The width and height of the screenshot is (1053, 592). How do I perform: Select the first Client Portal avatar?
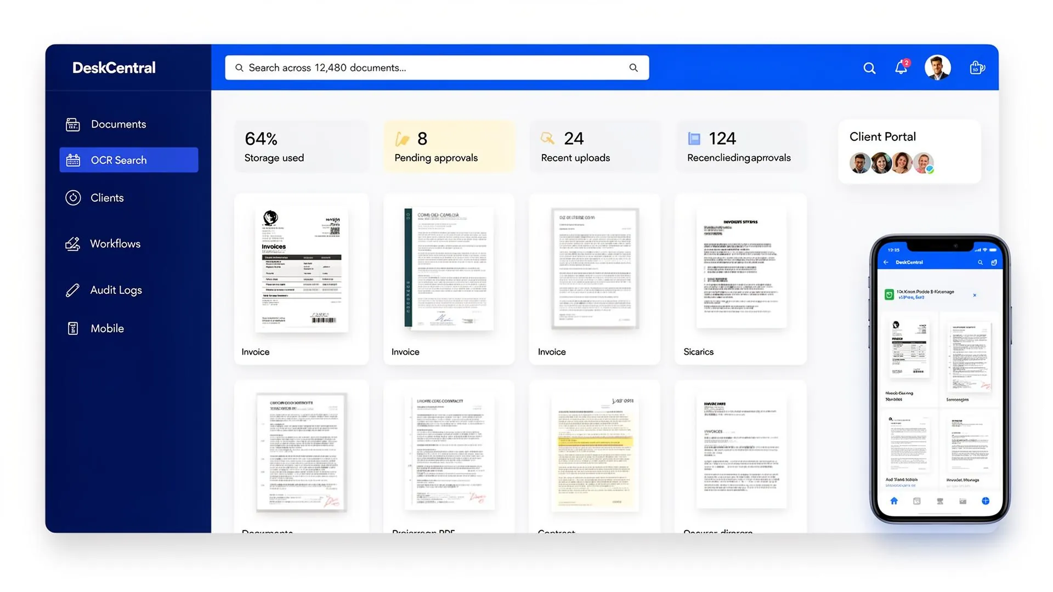pyautogui.click(x=860, y=163)
